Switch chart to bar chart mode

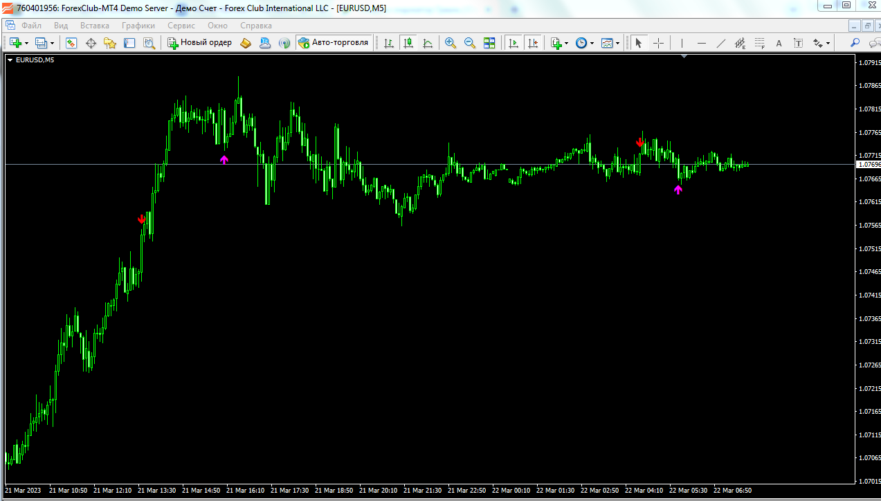389,43
